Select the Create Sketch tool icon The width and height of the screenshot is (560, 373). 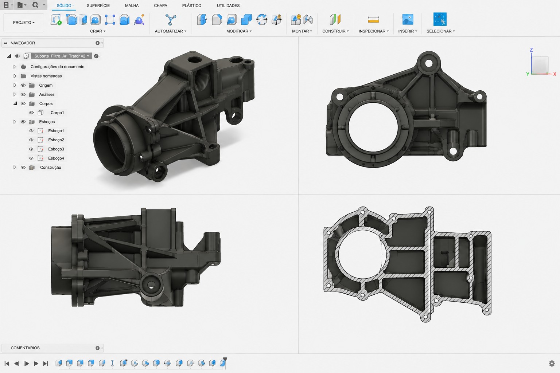[x=56, y=19]
